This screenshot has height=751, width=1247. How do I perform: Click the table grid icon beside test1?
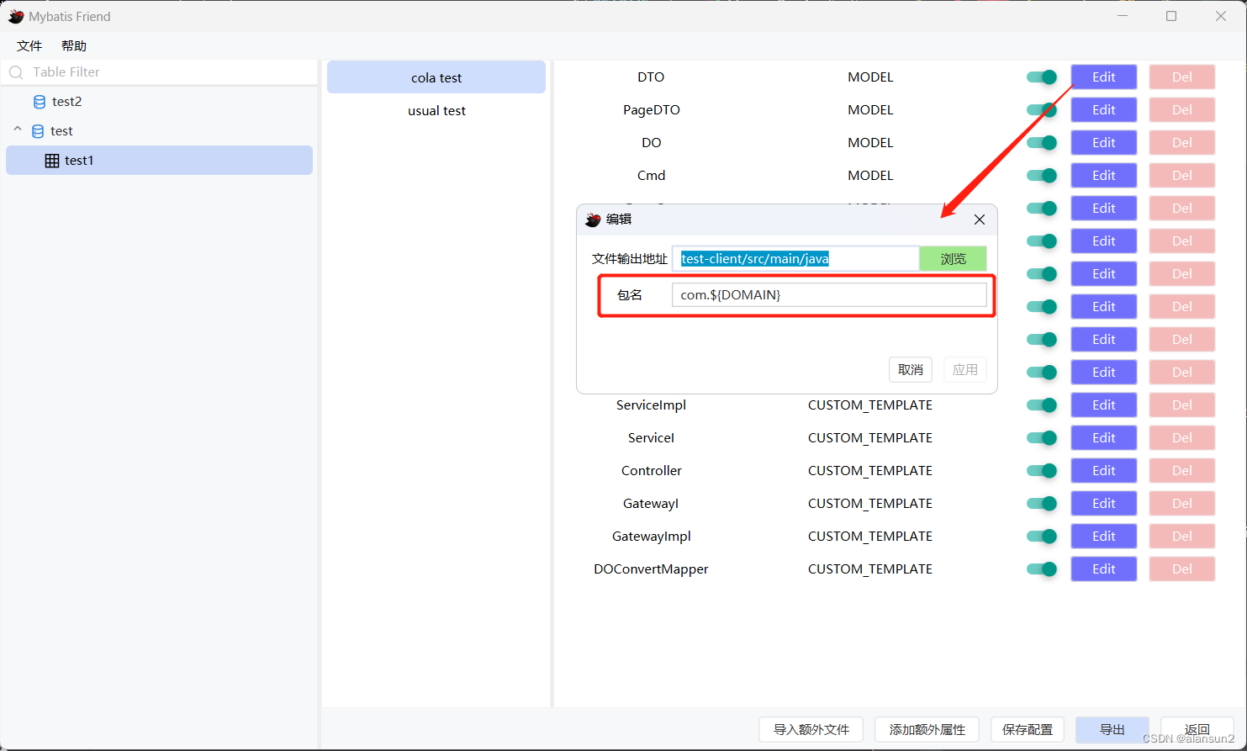[52, 161]
